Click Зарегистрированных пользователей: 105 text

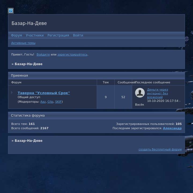click(x=149, y=124)
